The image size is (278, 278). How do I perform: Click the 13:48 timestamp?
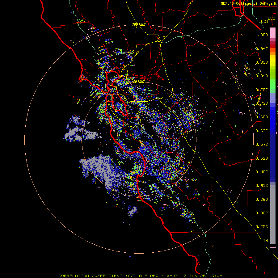pyautogui.click(x=216, y=276)
